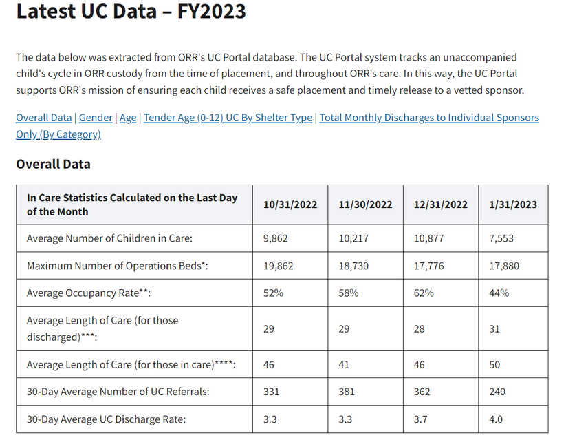Select the 11/30/2022 column header
The height and width of the screenshot is (442, 577).
click(x=365, y=204)
